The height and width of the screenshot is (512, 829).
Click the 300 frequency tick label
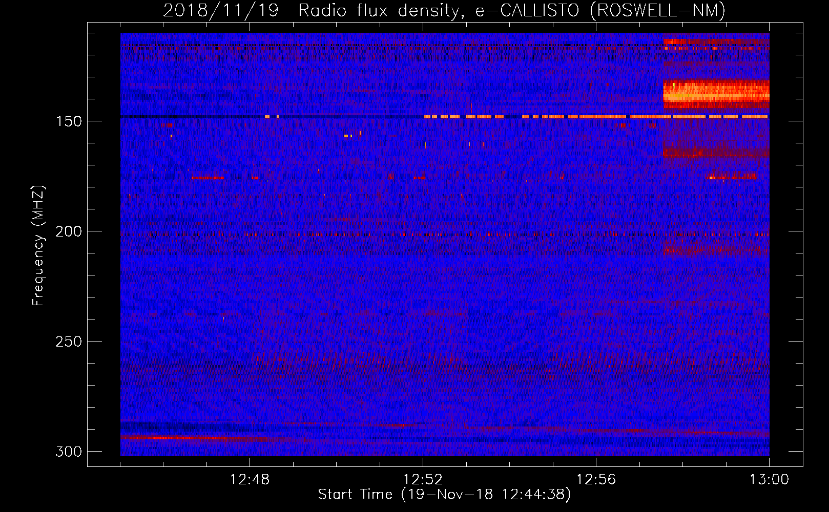tap(69, 452)
